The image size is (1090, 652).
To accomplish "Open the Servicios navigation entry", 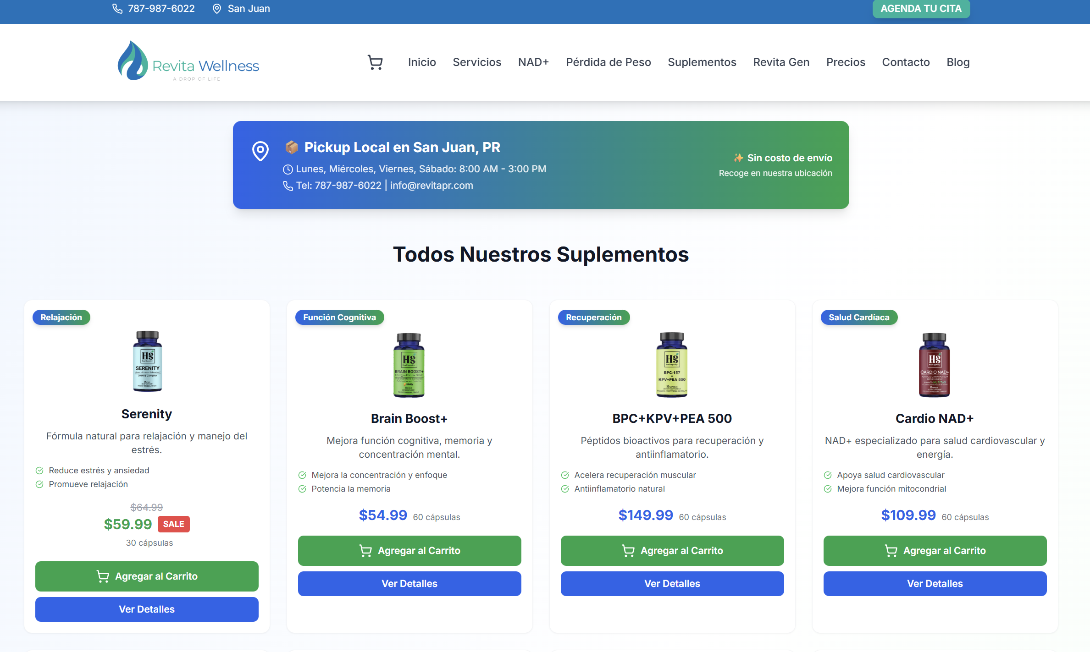I will (477, 62).
